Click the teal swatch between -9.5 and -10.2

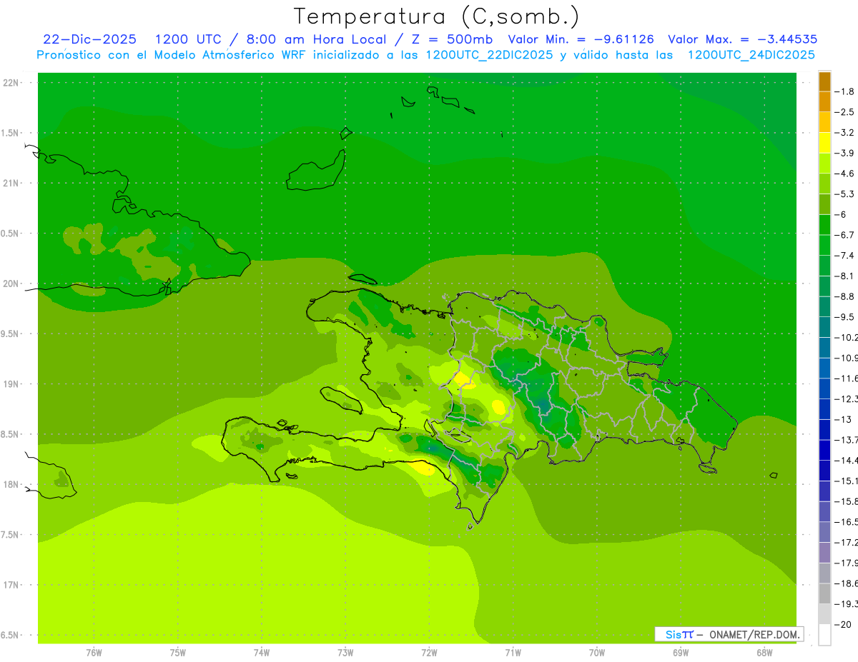(x=825, y=327)
